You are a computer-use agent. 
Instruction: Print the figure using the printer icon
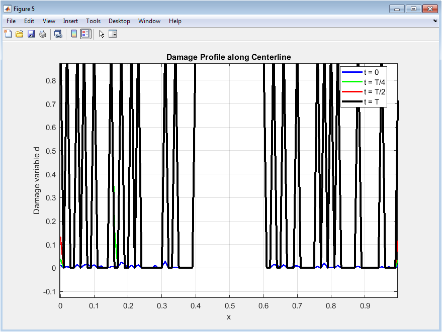click(43, 34)
